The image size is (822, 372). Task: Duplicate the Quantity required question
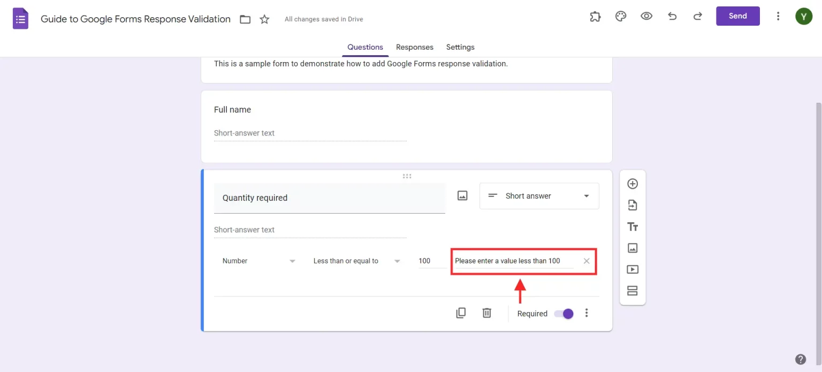pos(461,313)
